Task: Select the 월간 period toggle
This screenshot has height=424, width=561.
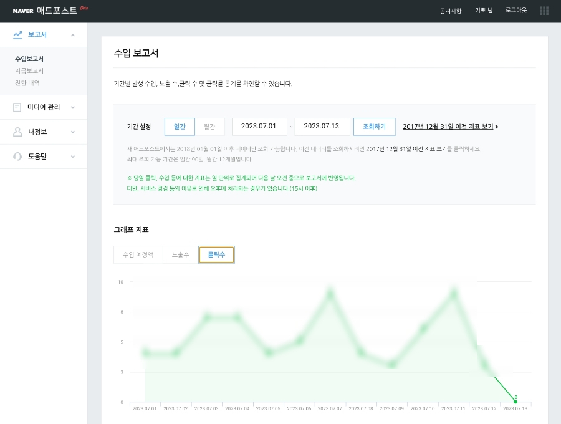Action: click(209, 127)
